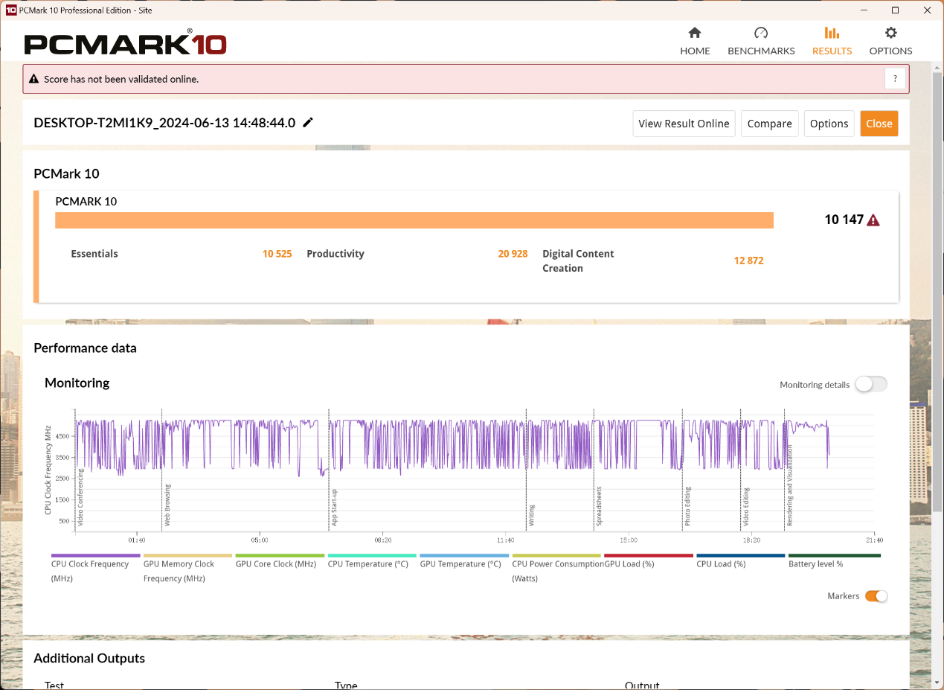This screenshot has height=690, width=944.
Task: Toggle GPU Memory Clock Frequency legend series
Action: coord(187,568)
